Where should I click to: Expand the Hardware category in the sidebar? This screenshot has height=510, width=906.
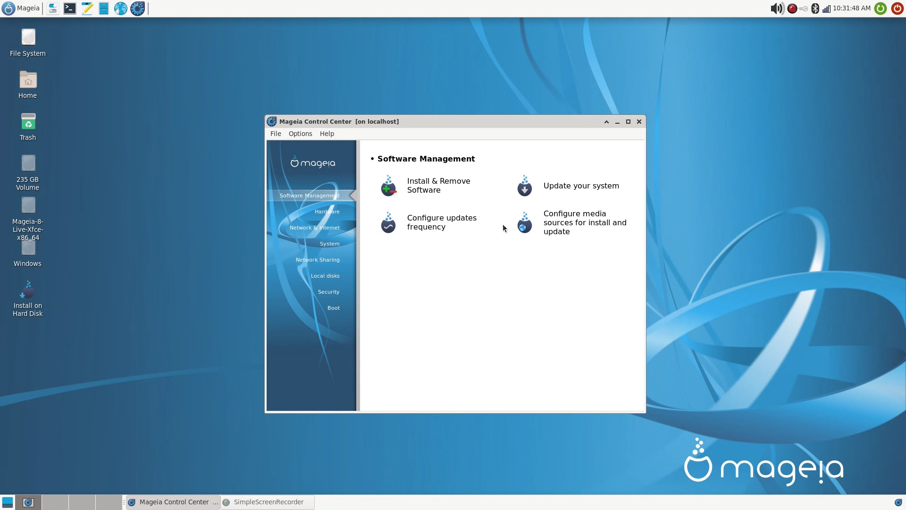click(327, 211)
